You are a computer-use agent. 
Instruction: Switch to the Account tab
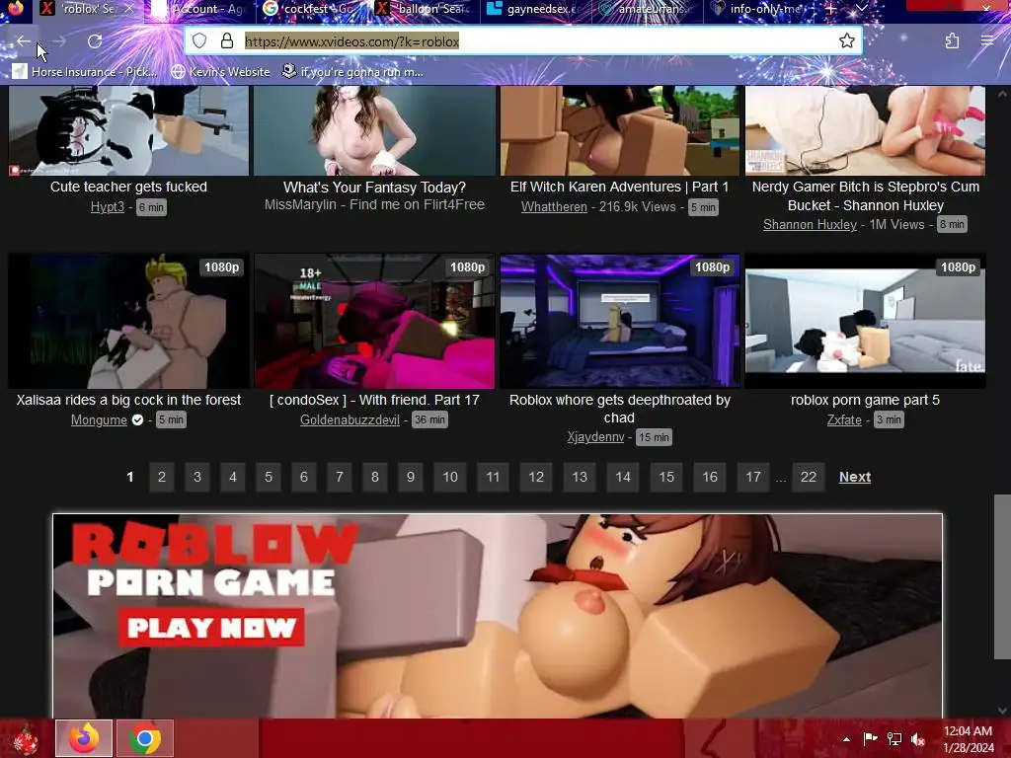199,9
